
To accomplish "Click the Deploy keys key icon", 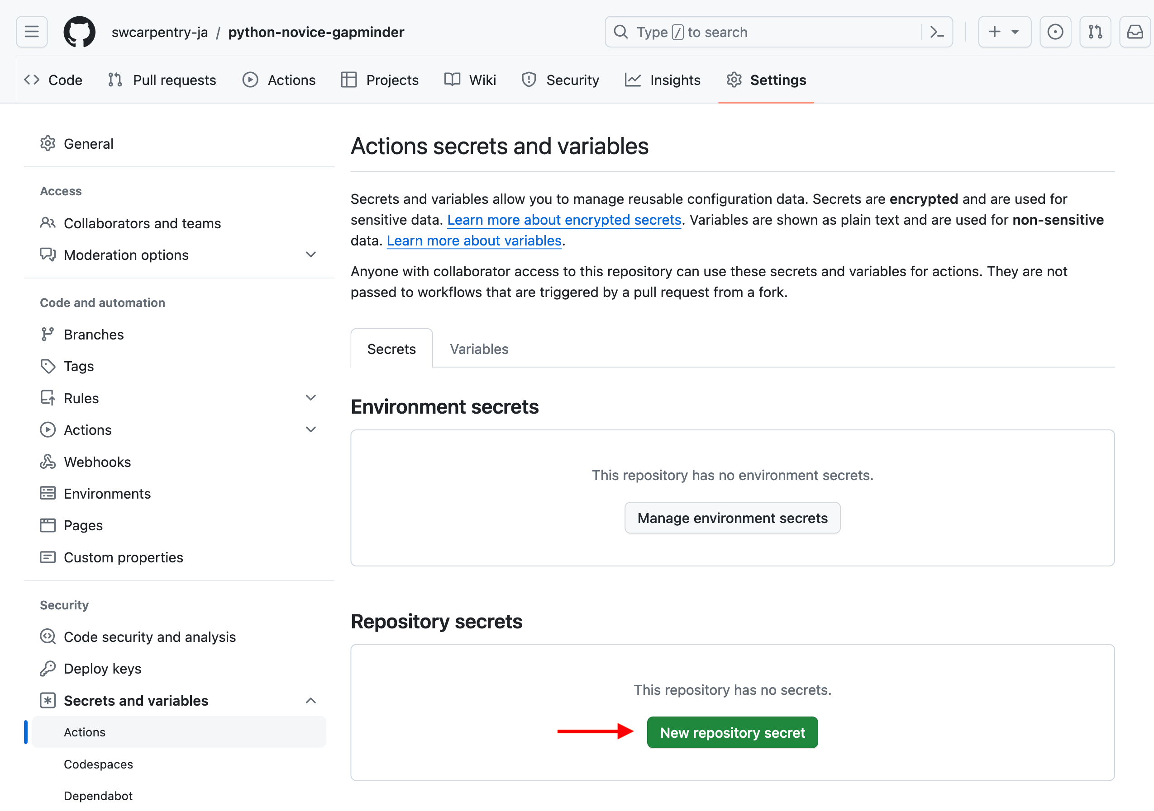I will point(48,669).
